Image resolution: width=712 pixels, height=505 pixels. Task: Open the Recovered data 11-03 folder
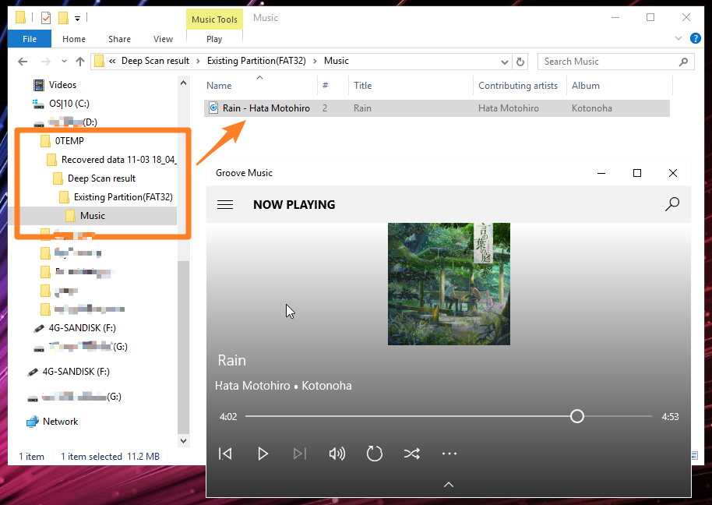(x=119, y=160)
